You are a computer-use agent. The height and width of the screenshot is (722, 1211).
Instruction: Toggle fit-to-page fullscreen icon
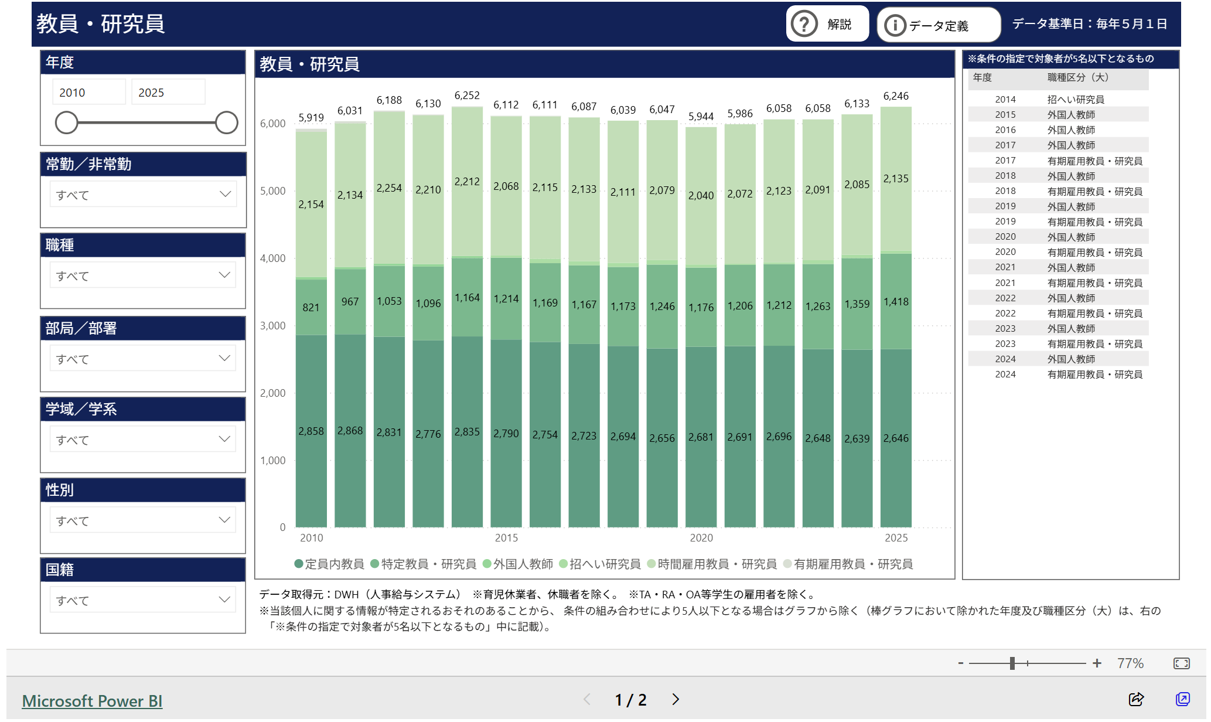[1181, 663]
